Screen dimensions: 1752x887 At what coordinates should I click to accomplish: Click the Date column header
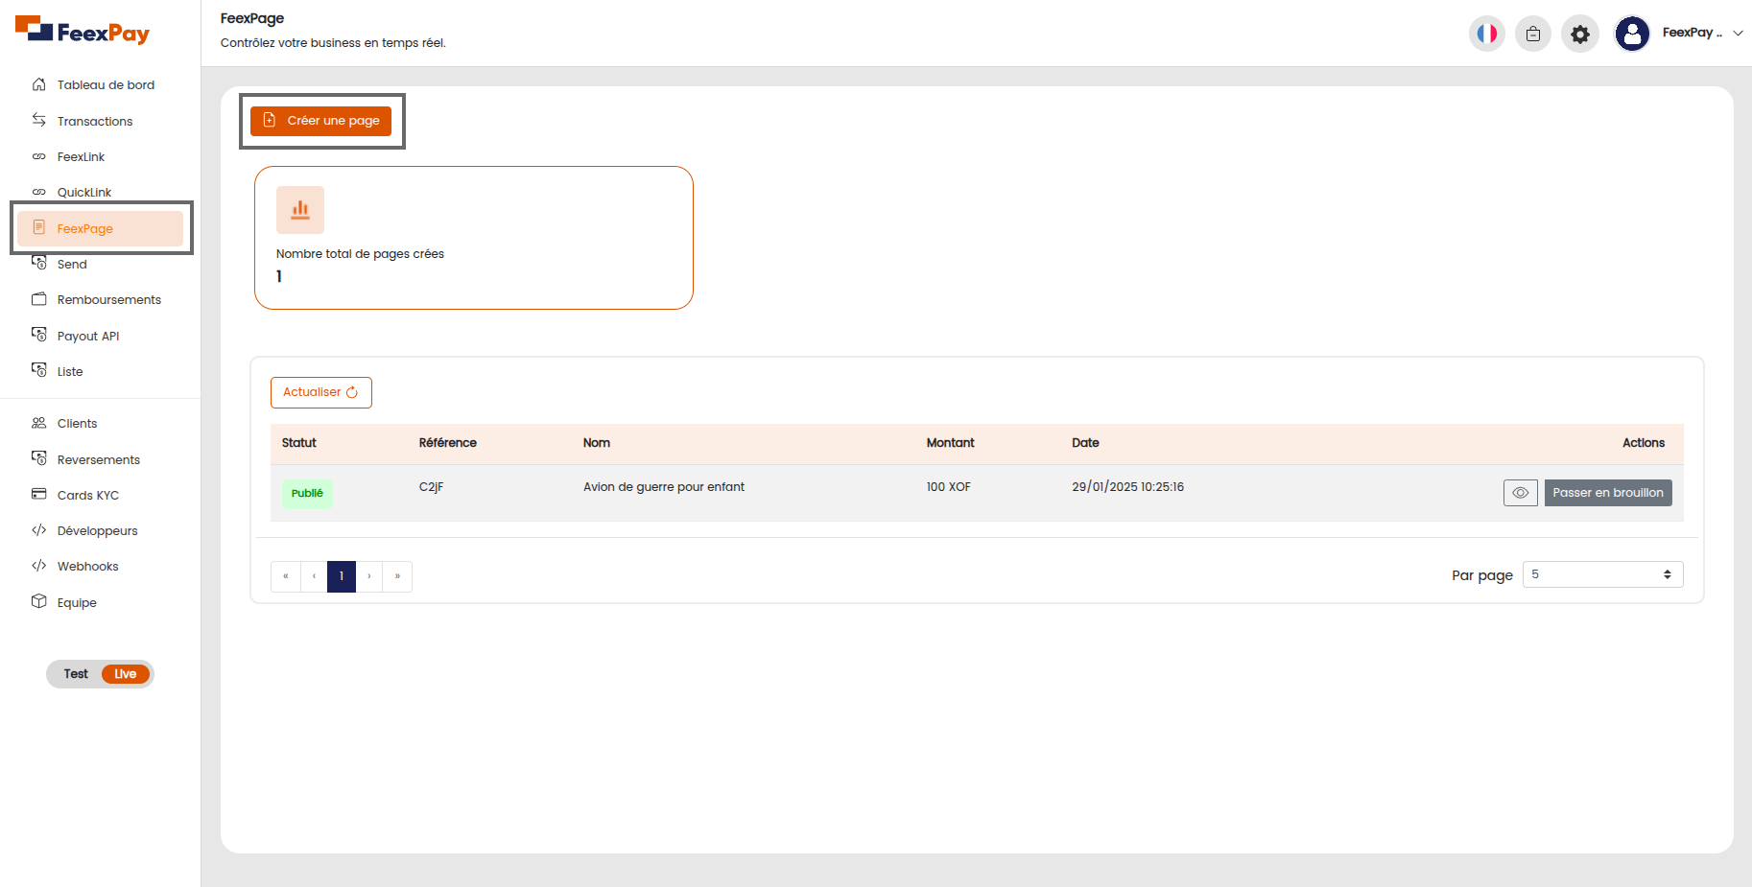point(1085,443)
